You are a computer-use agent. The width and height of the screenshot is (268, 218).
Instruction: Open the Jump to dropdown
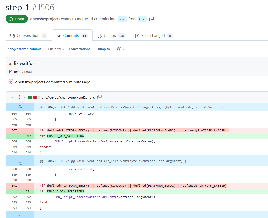[105, 49]
